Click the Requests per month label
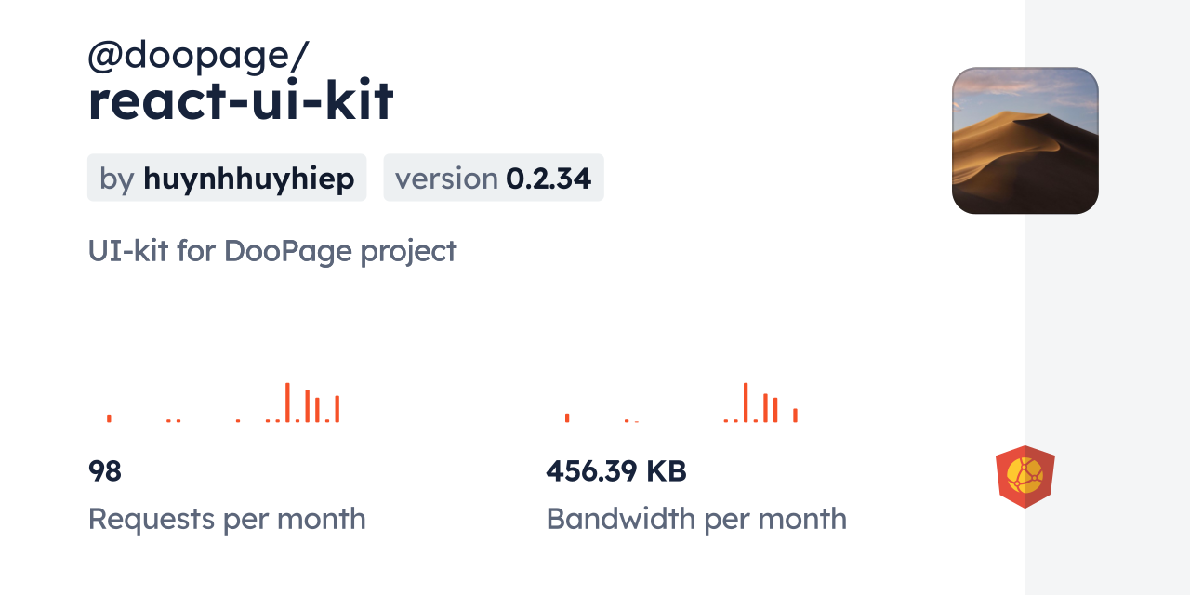 (227, 519)
